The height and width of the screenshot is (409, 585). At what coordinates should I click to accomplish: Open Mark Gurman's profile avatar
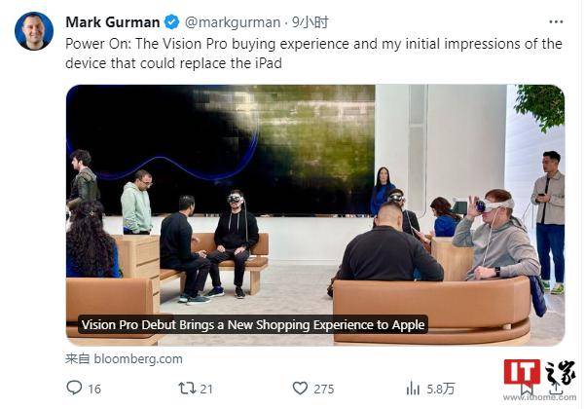34,31
